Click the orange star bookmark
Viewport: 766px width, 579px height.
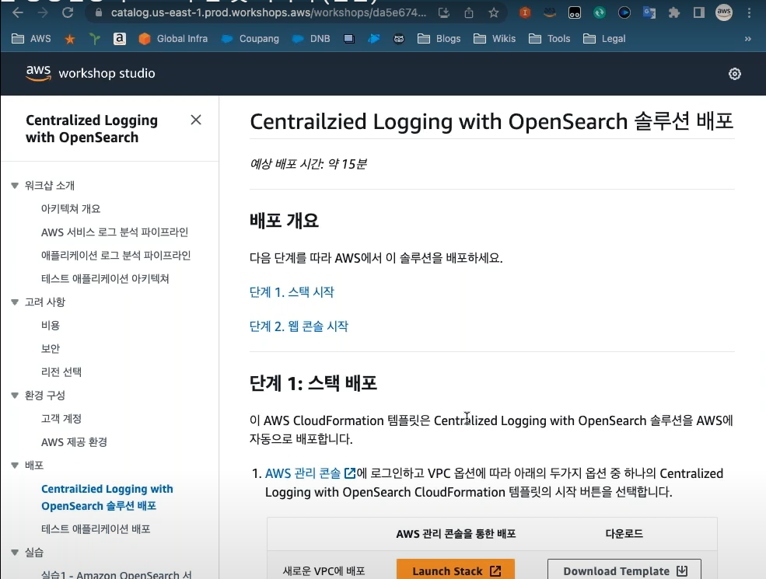coord(70,39)
